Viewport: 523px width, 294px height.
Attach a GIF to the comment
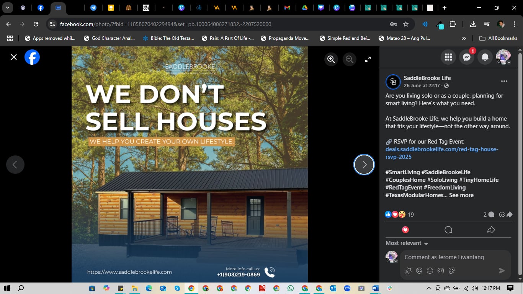(x=441, y=271)
